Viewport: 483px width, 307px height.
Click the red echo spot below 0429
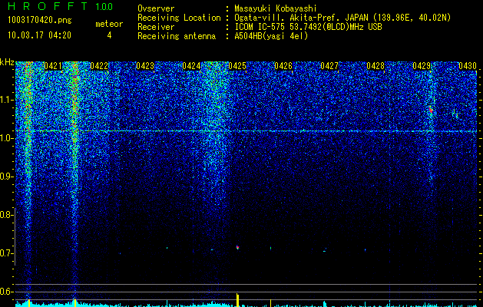(431, 110)
